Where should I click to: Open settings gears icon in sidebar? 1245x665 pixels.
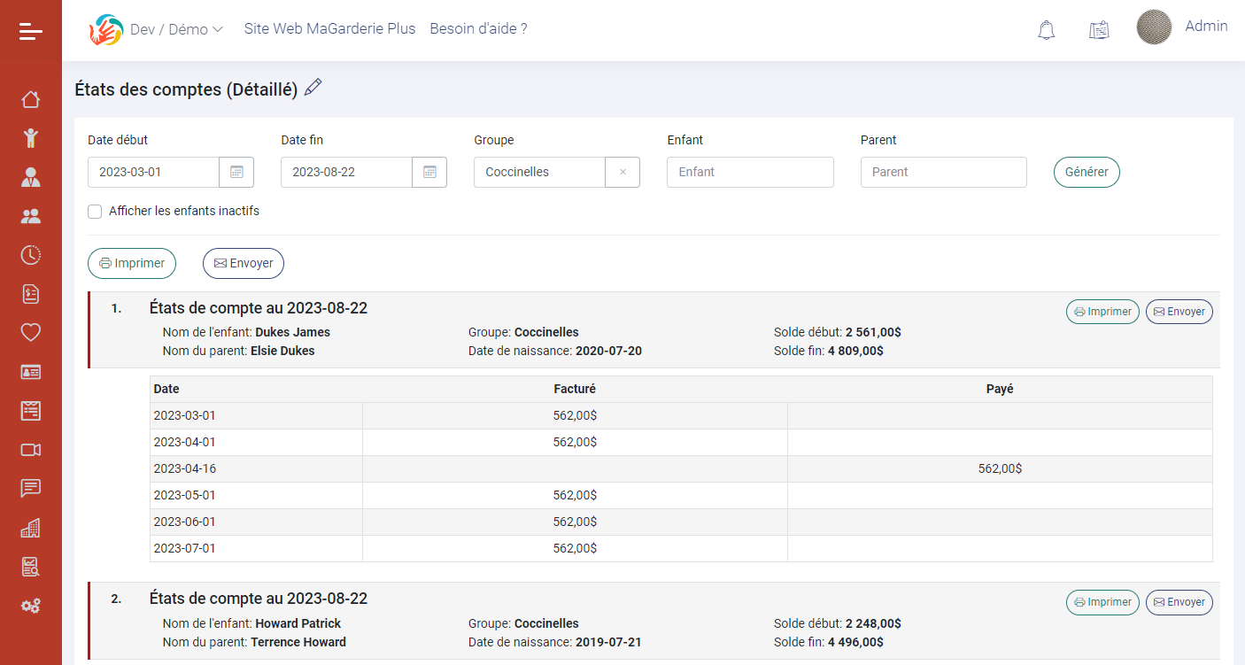point(31,607)
